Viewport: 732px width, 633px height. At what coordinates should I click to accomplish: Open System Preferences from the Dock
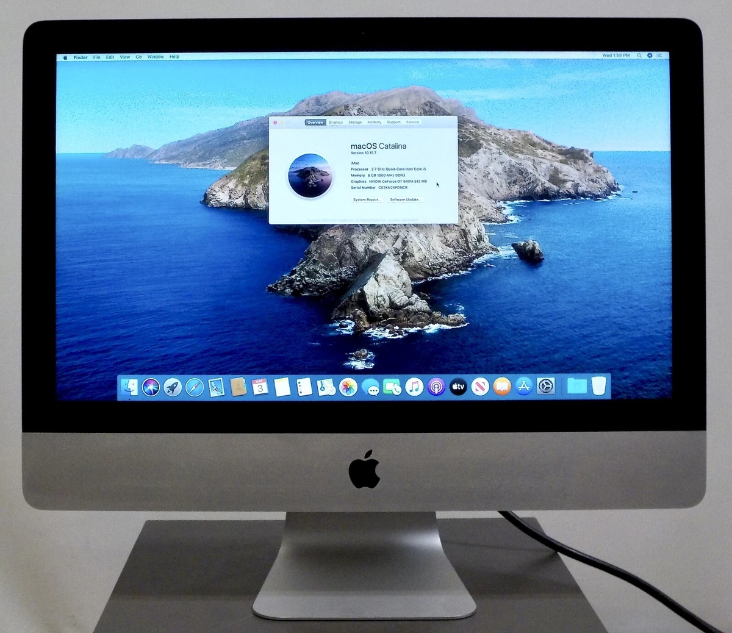click(x=546, y=386)
